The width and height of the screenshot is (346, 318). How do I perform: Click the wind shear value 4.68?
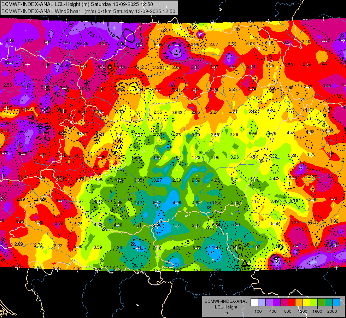[310, 132]
